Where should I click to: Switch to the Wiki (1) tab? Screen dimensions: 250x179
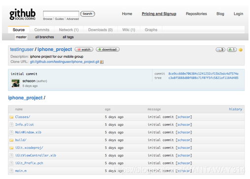coord(129,30)
